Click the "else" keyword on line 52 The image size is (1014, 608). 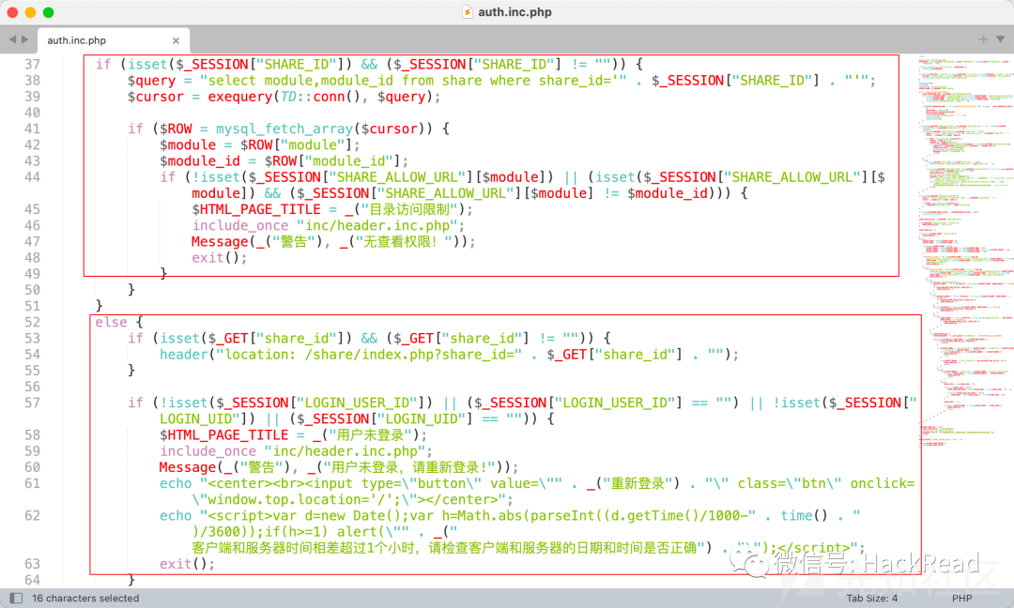click(x=111, y=322)
